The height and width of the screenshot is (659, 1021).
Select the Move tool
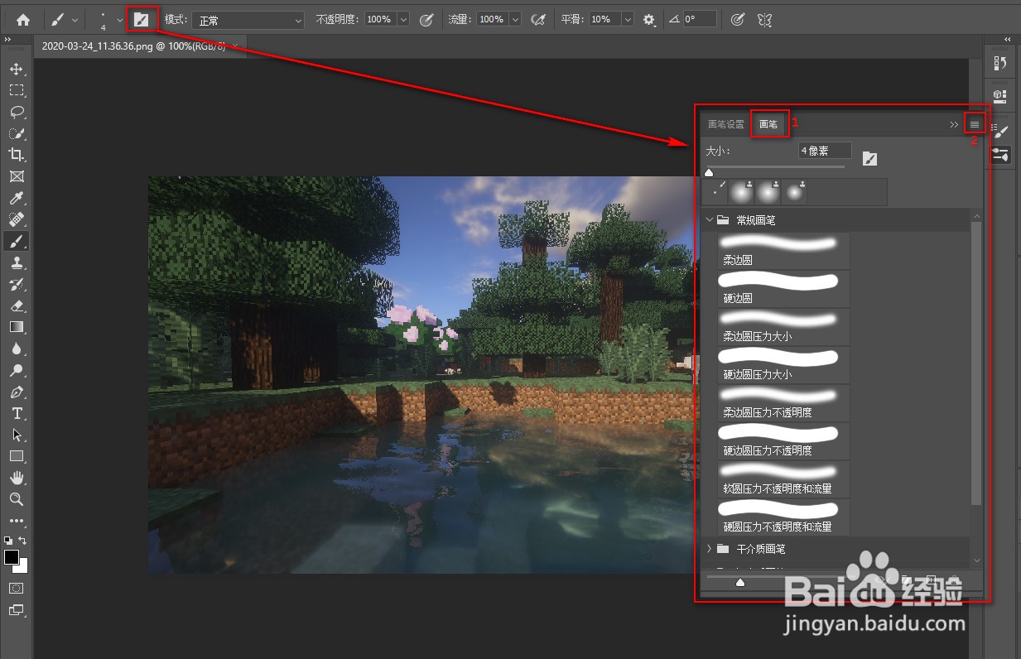pyautogui.click(x=16, y=69)
